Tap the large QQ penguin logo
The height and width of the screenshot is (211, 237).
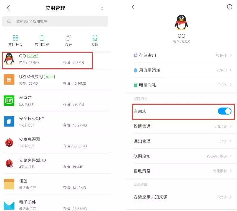[x=181, y=22]
